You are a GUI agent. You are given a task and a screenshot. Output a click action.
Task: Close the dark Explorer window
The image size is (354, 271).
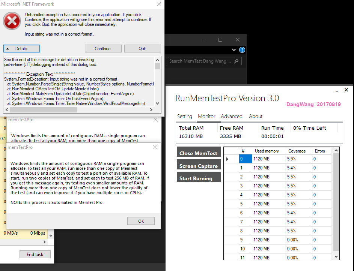click(238, 40)
